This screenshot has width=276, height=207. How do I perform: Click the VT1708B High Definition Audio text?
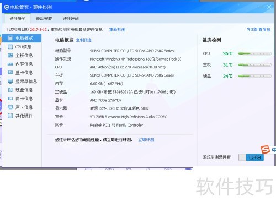[128, 117]
